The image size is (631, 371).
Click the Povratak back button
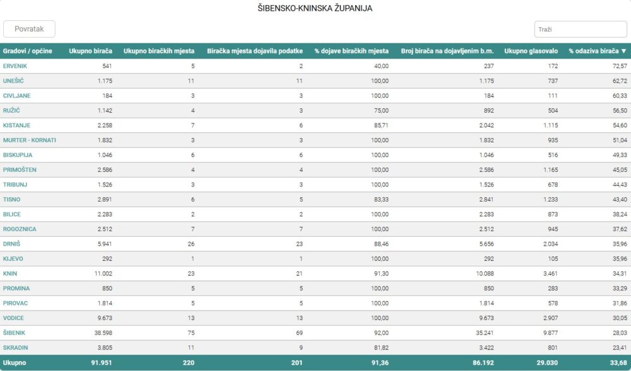pos(29,29)
